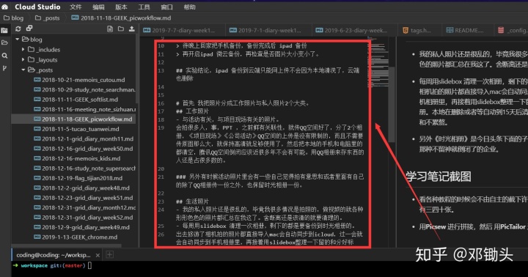This screenshot has width=528, height=277.
Task: Switch to 2019-7-1-diary-week1 tab
Action: (x=268, y=30)
